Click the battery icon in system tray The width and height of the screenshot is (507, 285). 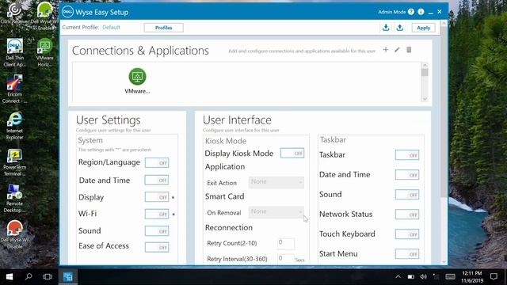click(x=410, y=276)
